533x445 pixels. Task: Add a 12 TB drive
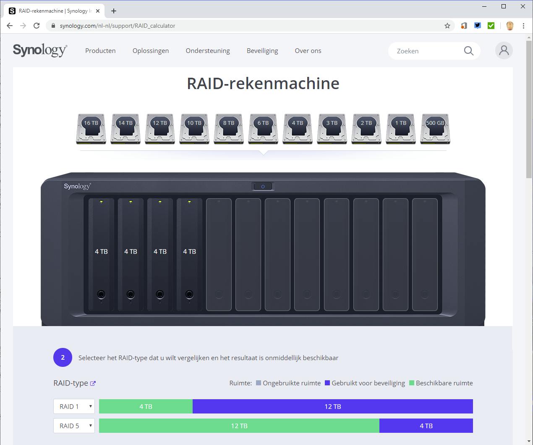160,129
